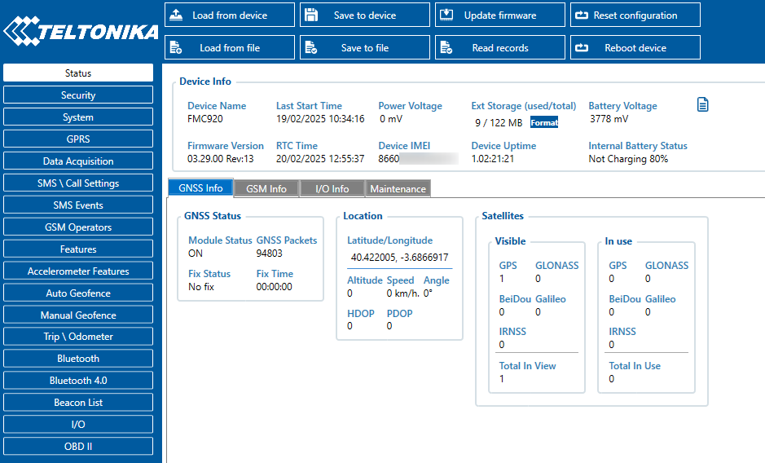Click the Save to device icon
The image size is (765, 463).
[x=311, y=15]
